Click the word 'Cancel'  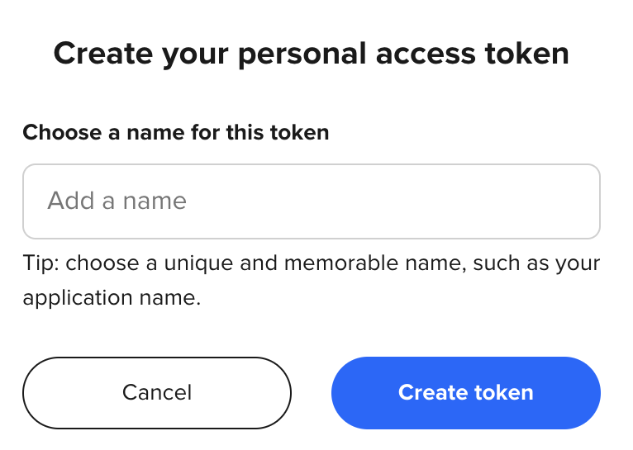tap(157, 393)
